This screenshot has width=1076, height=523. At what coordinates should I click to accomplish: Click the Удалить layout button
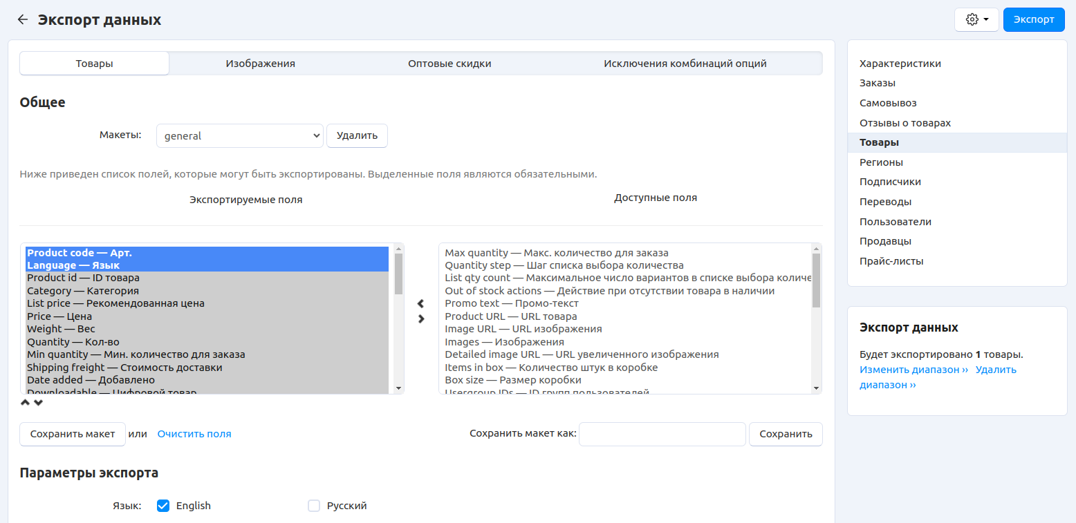(x=357, y=136)
